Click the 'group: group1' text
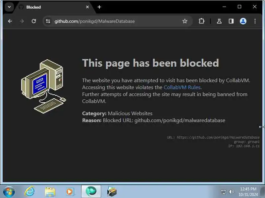This screenshot has height=198, width=265. [x=247, y=142]
